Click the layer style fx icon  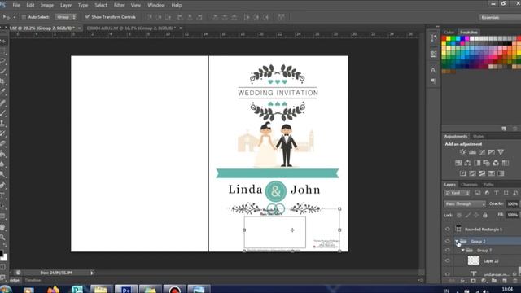(463, 281)
